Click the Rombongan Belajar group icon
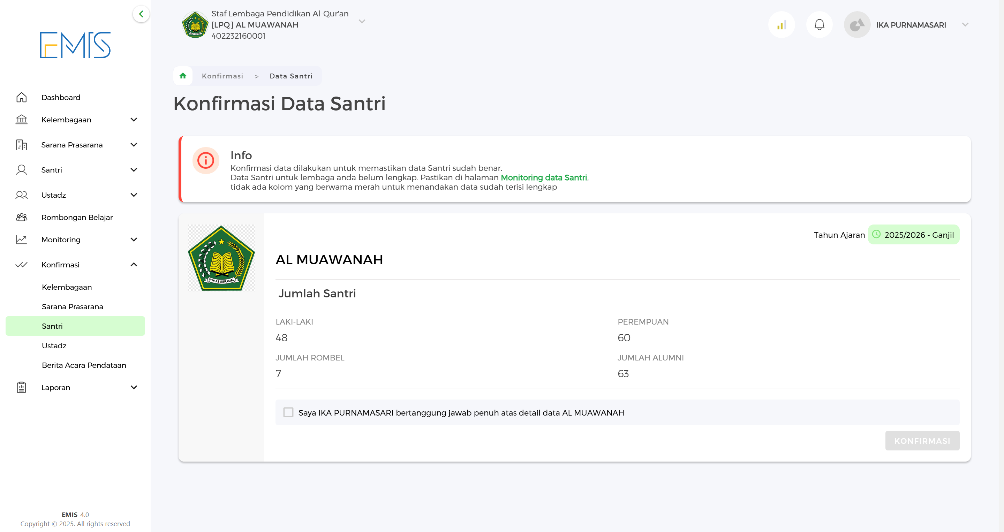1004x532 pixels. [21, 217]
